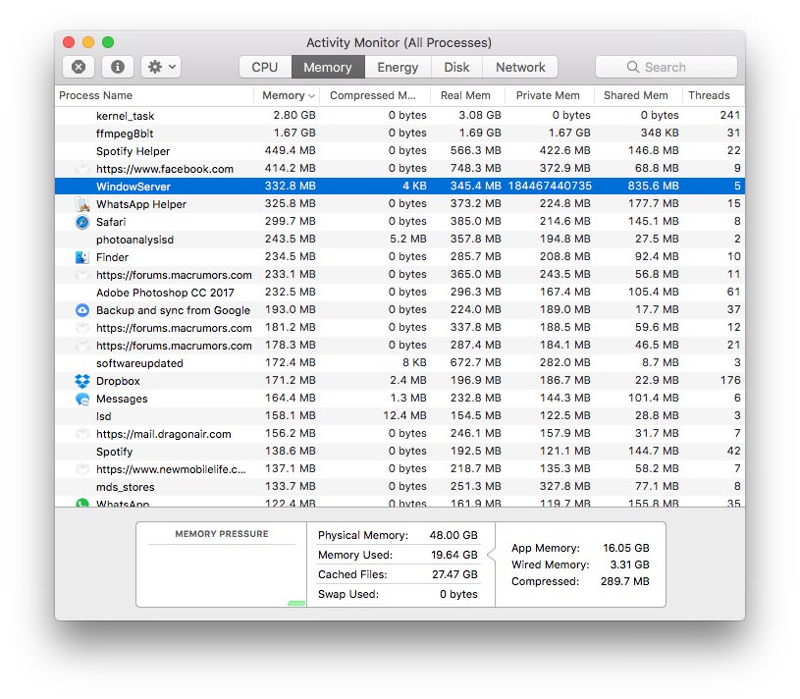The width and height of the screenshot is (800, 699).
Task: Select the Messages process name
Action: coord(122,399)
